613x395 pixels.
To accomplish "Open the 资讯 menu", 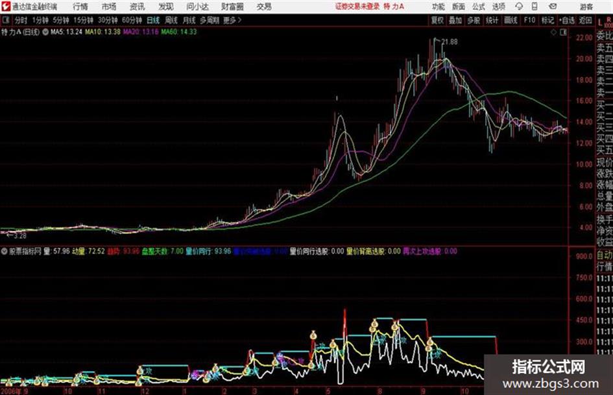I will pos(138,6).
